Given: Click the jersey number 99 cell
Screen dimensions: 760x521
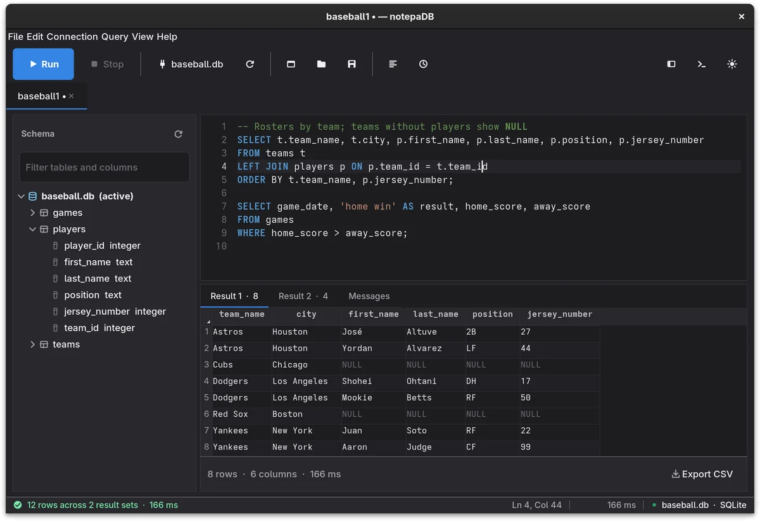Looking at the screenshot, I should coord(560,447).
